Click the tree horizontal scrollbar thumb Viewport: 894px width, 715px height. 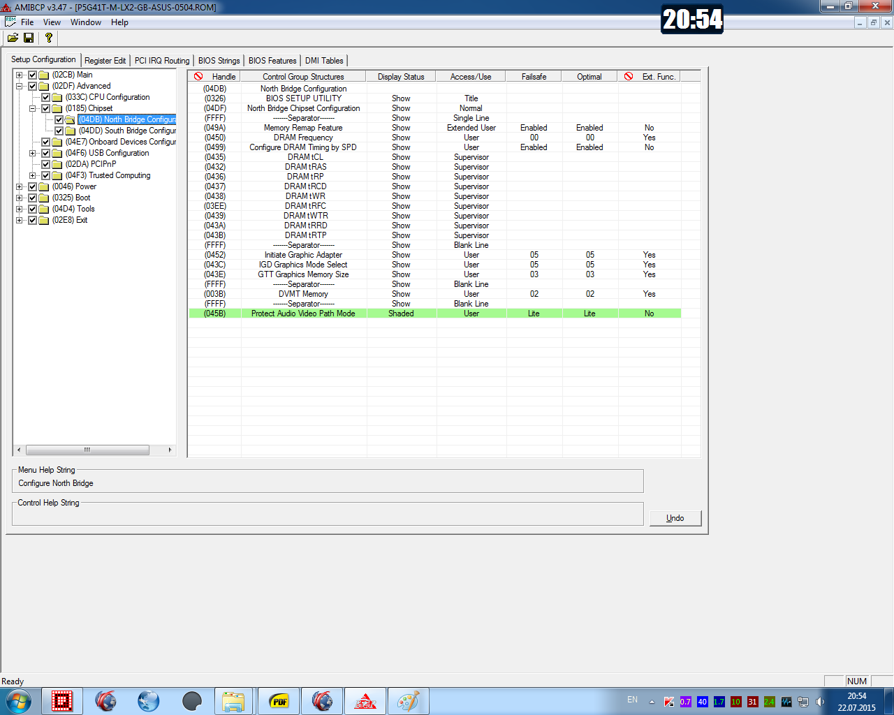pyautogui.click(x=87, y=450)
